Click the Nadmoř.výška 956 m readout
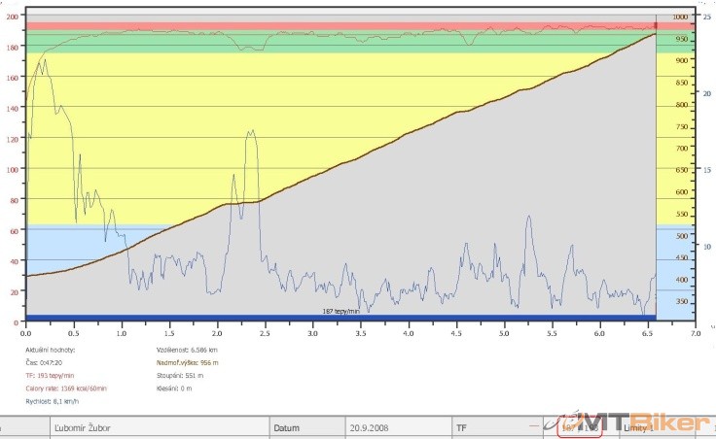The image size is (716, 439). tap(188, 361)
